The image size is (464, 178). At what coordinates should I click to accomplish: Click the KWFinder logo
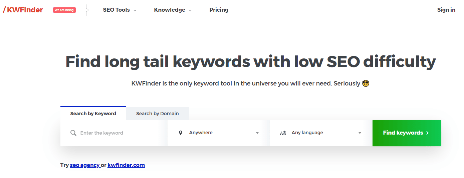click(23, 10)
